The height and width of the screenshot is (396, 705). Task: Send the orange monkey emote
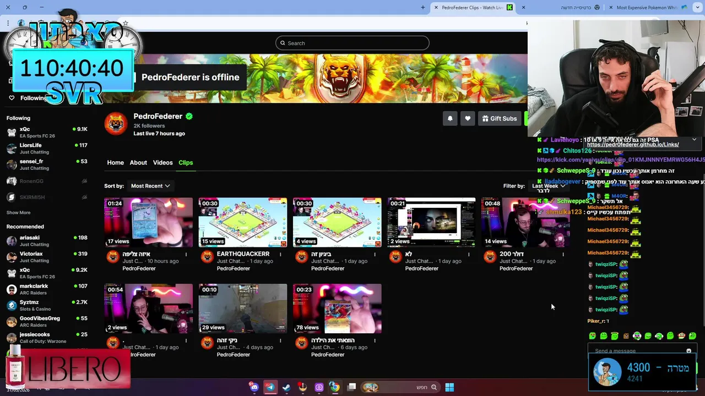pos(681,336)
